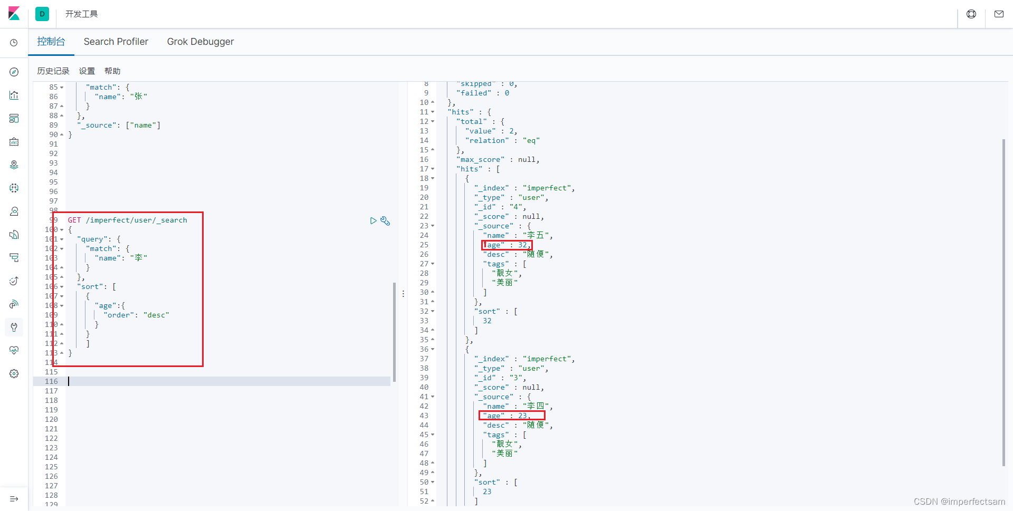Open the D space avatar
Screen dimensions: 1013x511
(42, 14)
